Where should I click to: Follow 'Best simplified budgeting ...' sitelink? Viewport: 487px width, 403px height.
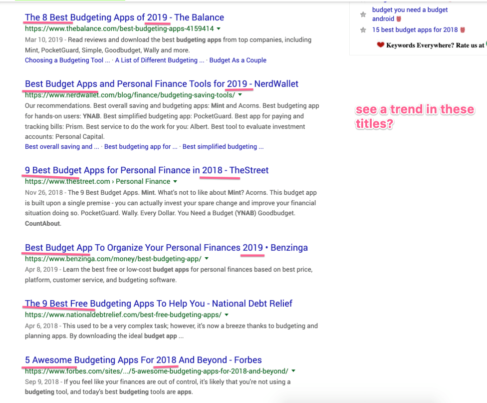[x=223, y=147]
